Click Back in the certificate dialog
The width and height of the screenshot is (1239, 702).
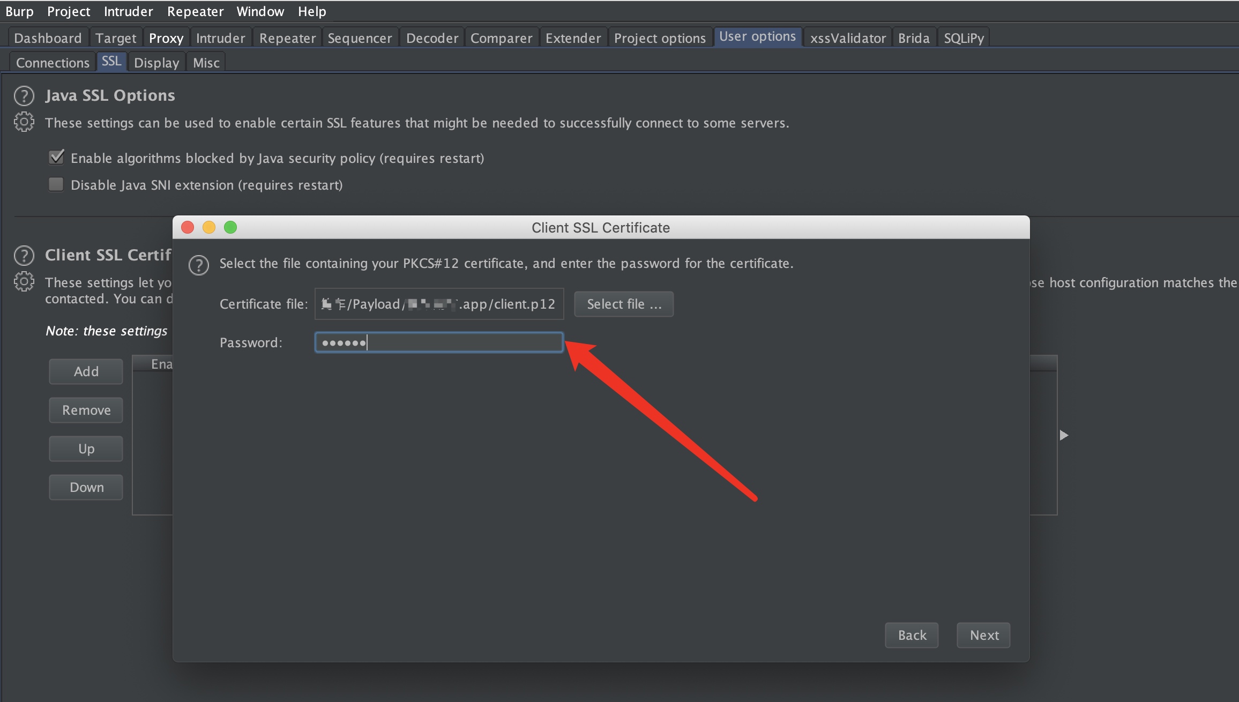[912, 635]
